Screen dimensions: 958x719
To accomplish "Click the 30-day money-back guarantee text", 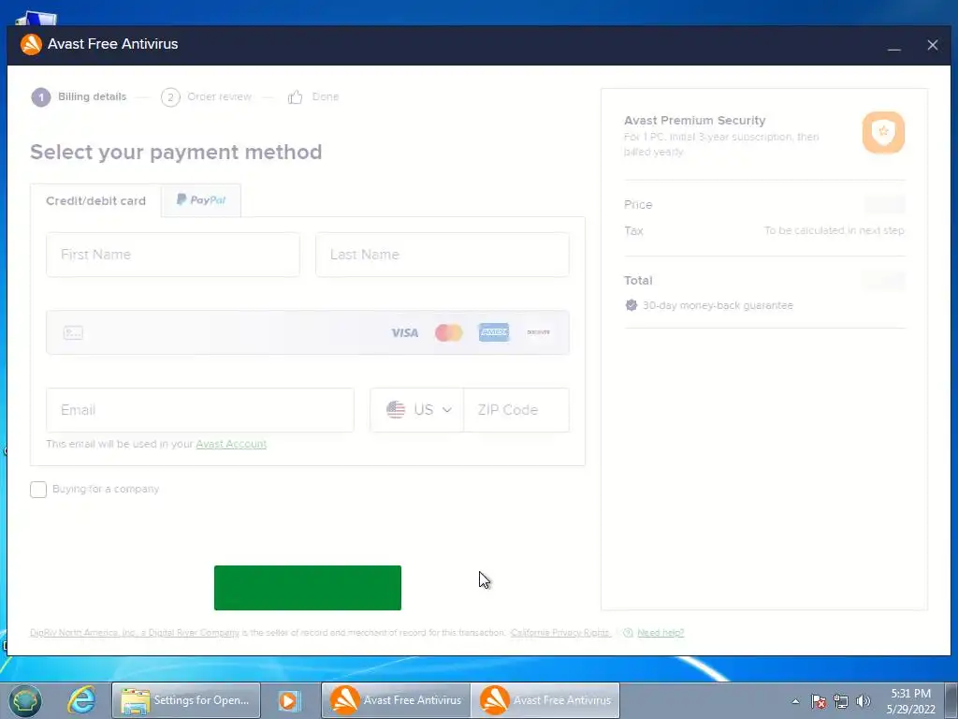I will (718, 305).
